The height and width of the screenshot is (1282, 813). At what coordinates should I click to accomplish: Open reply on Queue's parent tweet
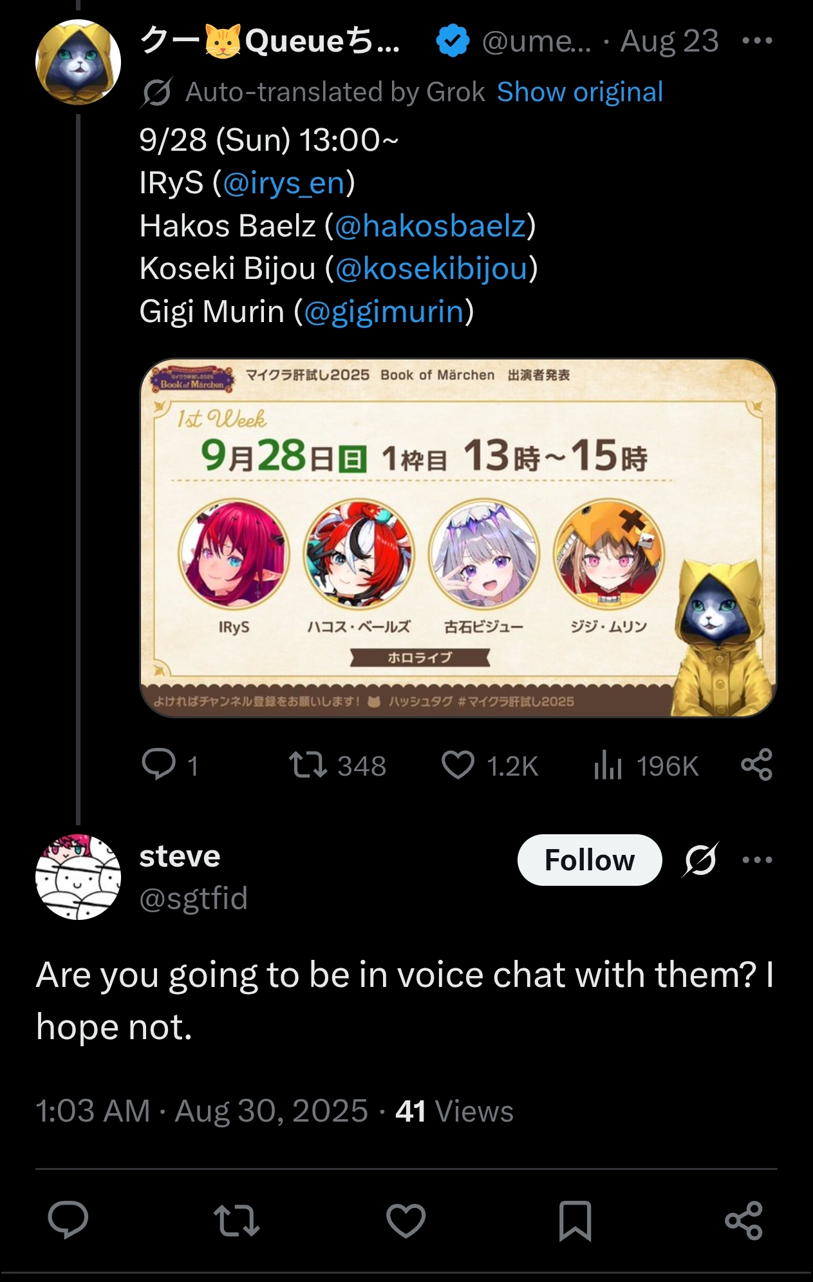[158, 765]
